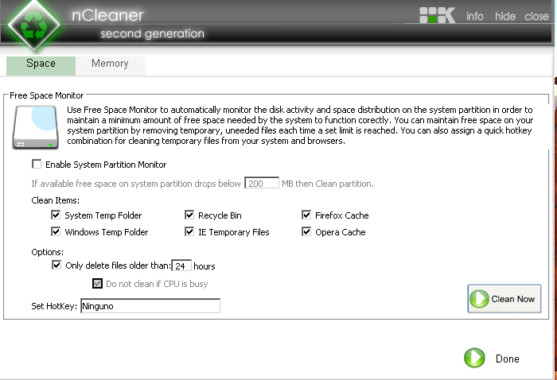
Task: Click the Done button label
Action: pyautogui.click(x=508, y=359)
